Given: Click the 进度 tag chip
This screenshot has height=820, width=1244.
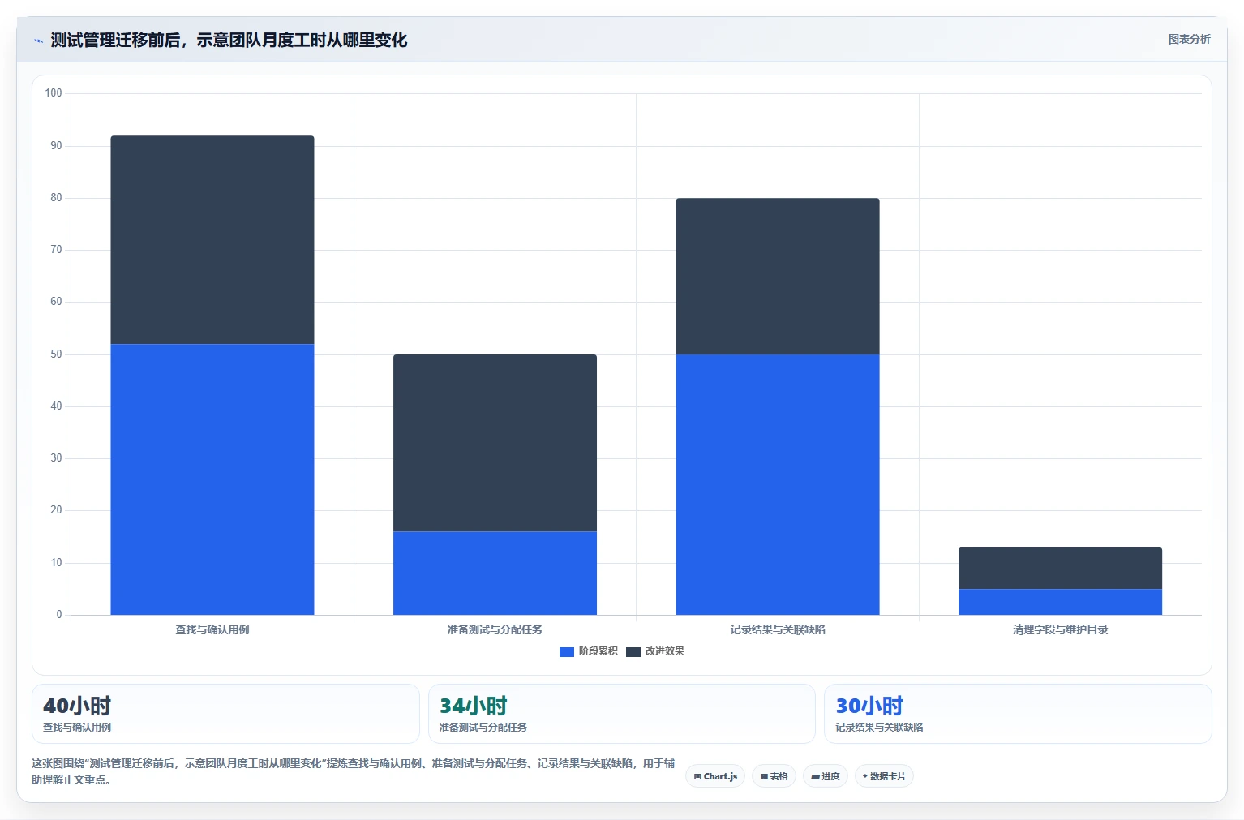Looking at the screenshot, I should click(826, 776).
